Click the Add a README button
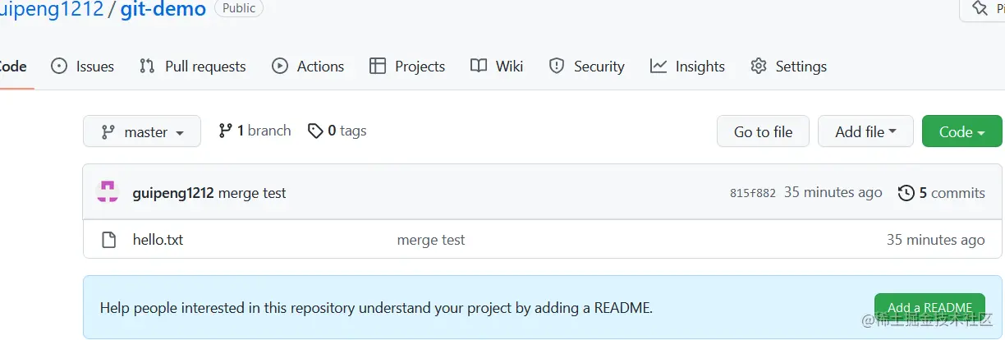The height and width of the screenshot is (340, 1005). coord(929,308)
